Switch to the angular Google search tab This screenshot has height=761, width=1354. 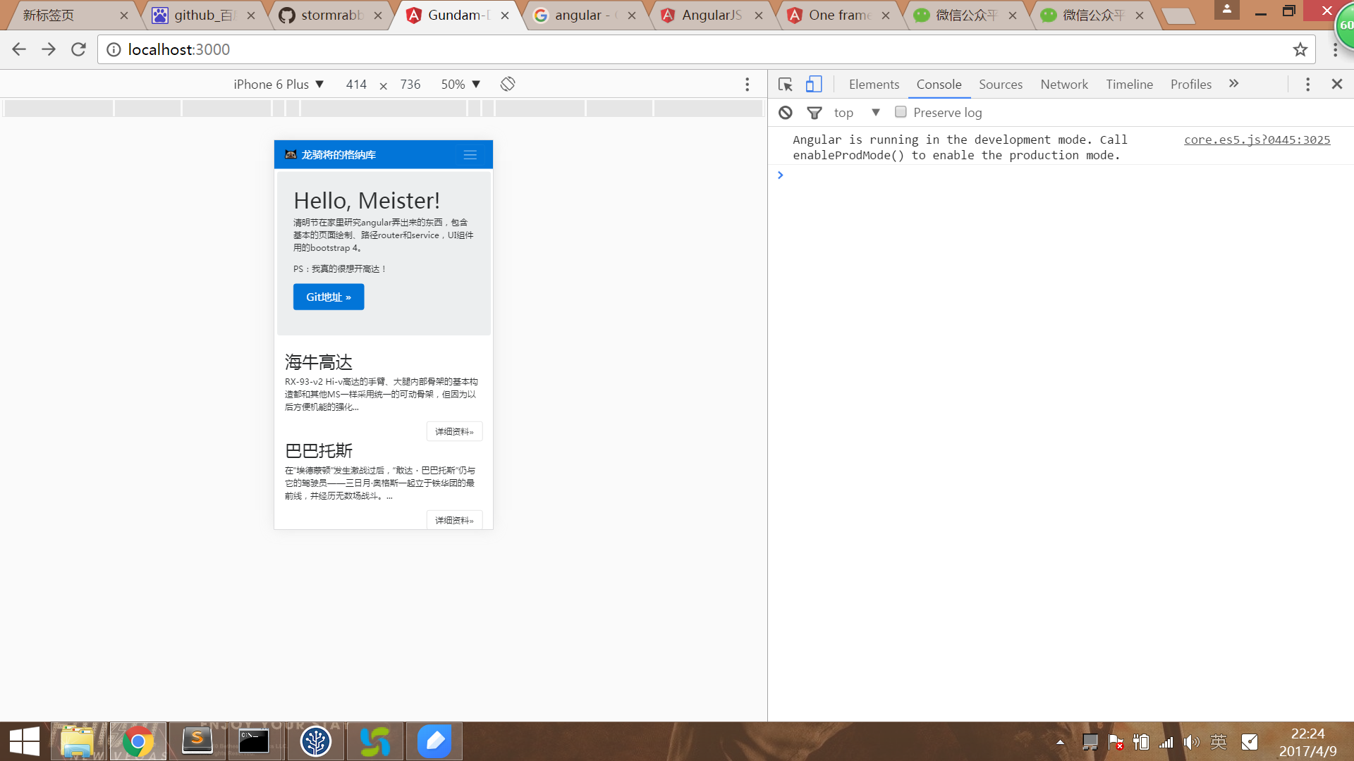pyautogui.click(x=585, y=15)
